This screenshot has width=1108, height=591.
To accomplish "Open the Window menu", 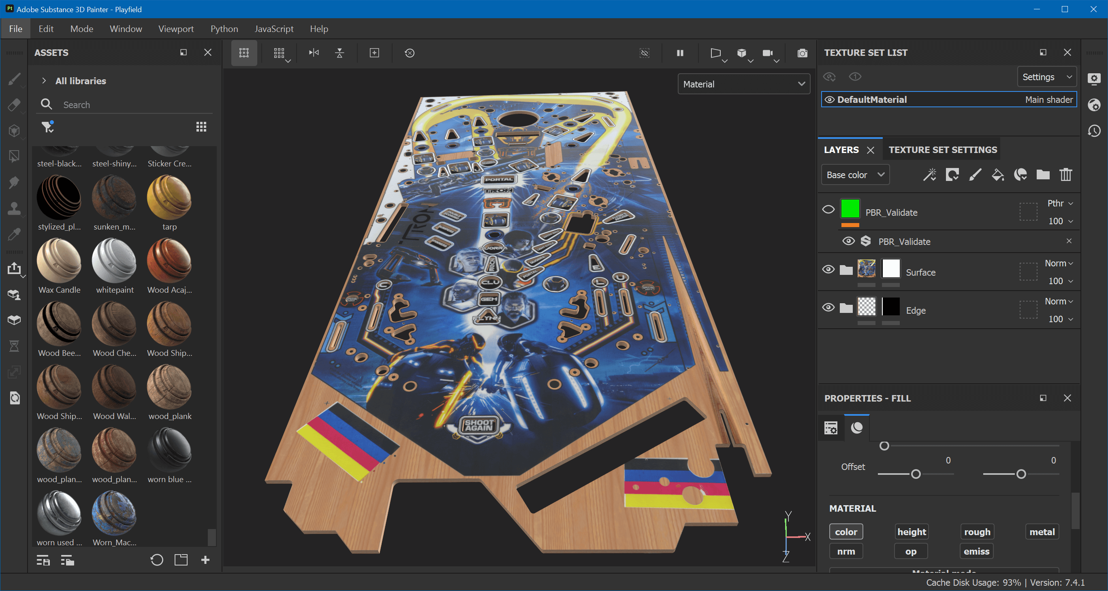I will click(x=126, y=29).
